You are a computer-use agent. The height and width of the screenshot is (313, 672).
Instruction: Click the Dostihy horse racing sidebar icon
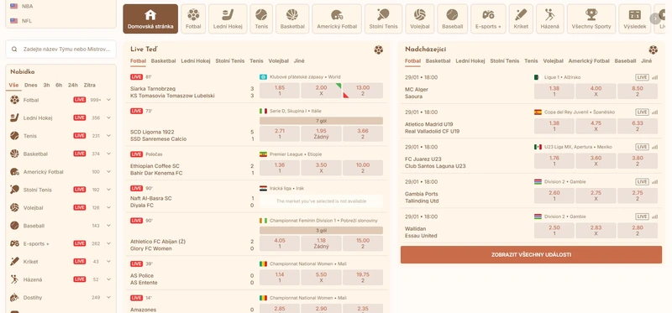click(x=14, y=297)
